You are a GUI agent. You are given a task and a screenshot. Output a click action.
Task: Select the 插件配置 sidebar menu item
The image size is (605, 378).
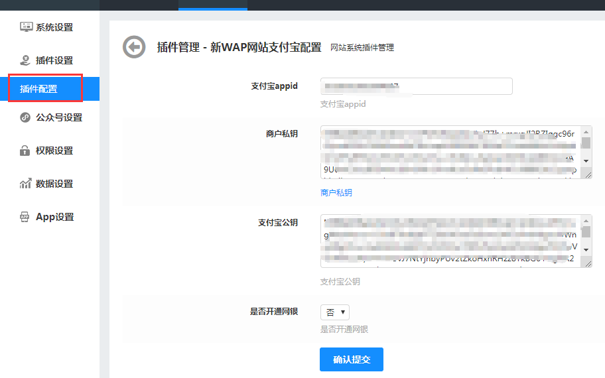pos(45,89)
